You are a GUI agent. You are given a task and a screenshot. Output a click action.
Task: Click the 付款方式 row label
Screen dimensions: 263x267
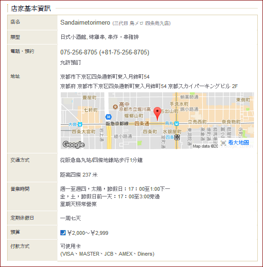pos(20,246)
